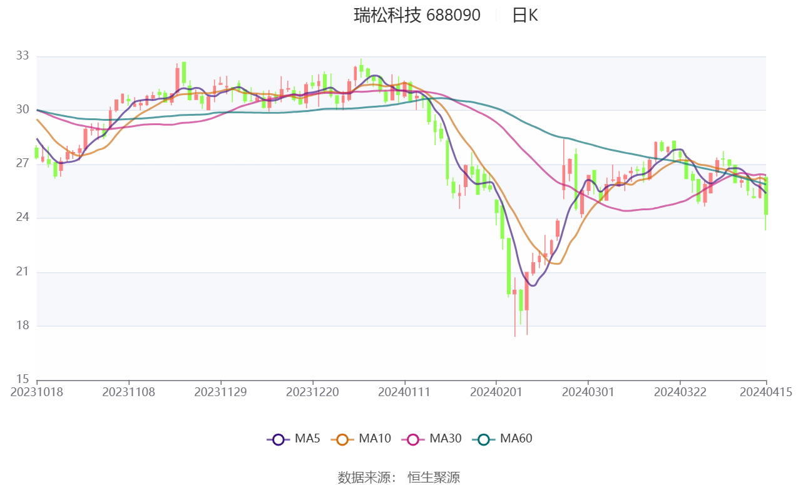Click the 18 price axis label
Image resolution: width=798 pixels, height=485 pixels.
tap(23, 325)
